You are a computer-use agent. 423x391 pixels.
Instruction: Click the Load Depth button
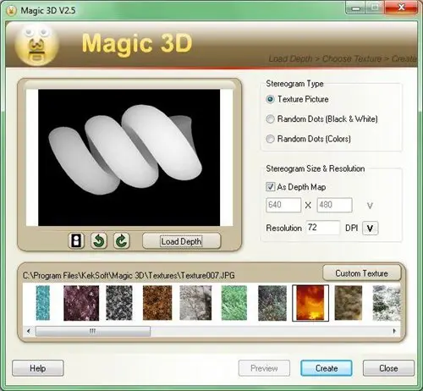tap(182, 241)
